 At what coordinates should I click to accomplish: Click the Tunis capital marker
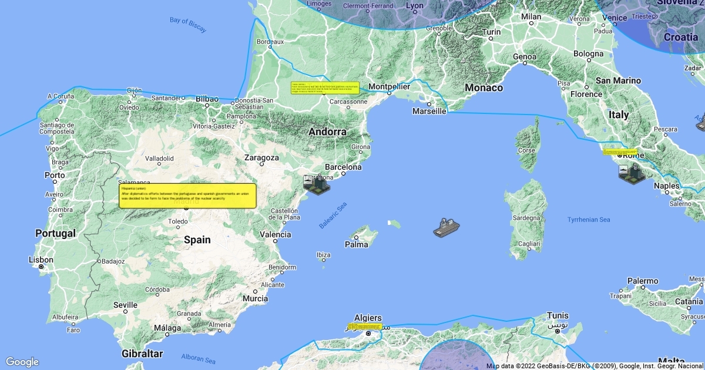click(558, 331)
